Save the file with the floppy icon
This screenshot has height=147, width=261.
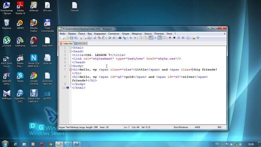click(x=71, y=38)
